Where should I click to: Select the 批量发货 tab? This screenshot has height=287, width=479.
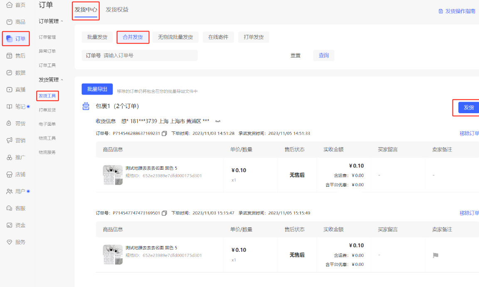pos(97,37)
